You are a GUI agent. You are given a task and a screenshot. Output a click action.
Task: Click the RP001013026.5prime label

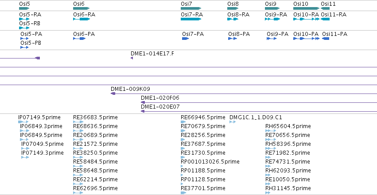(x=210, y=162)
